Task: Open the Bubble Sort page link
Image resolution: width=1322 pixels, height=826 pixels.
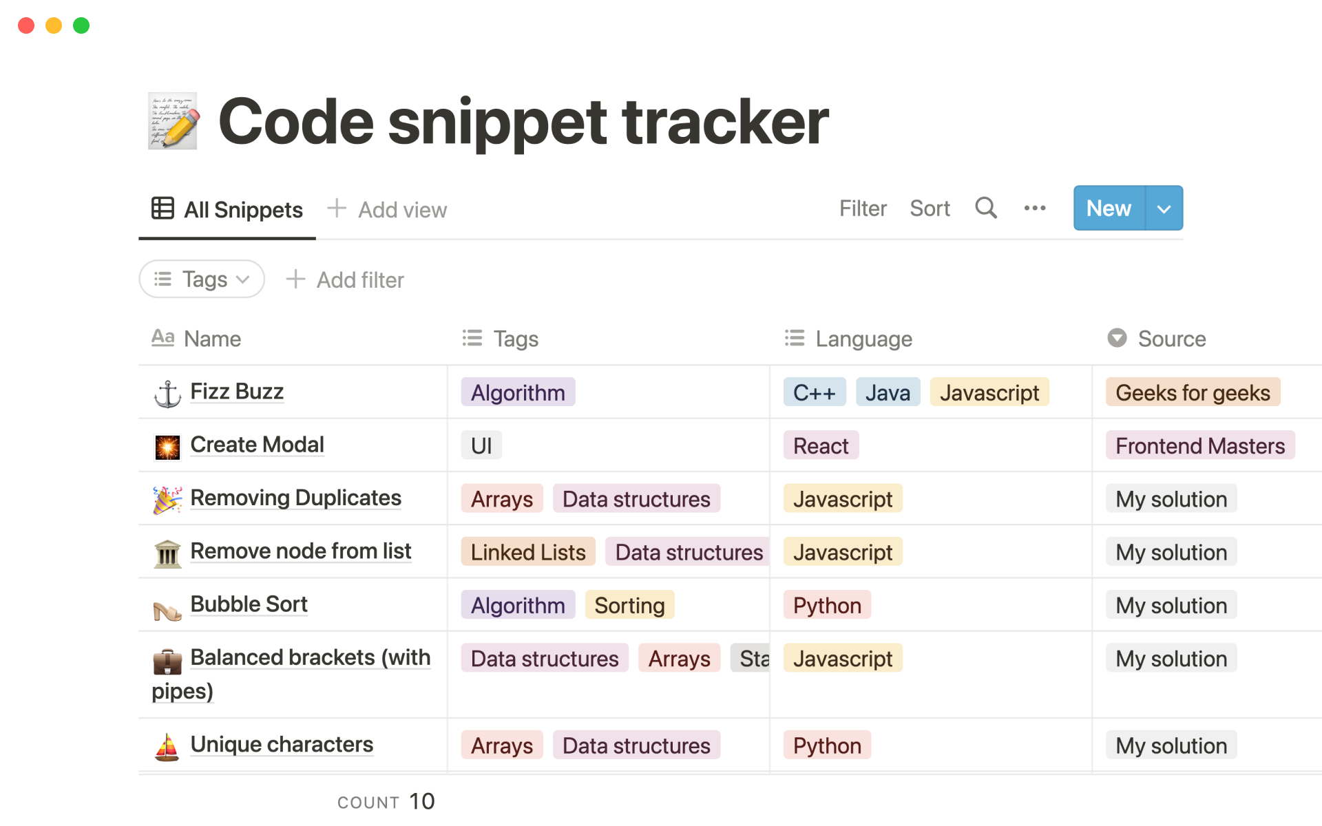Action: [249, 604]
